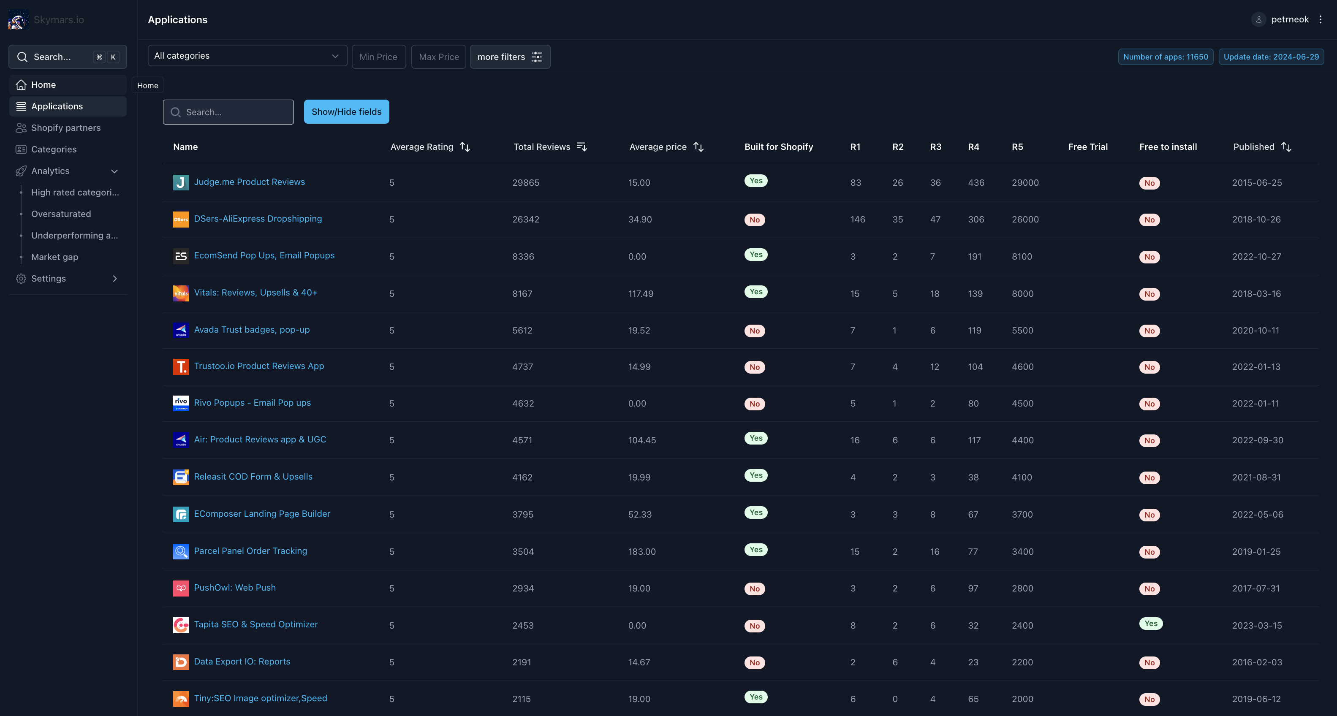This screenshot has width=1337, height=716.
Task: Open EComposer Landing Page Builder link
Action: [261, 514]
